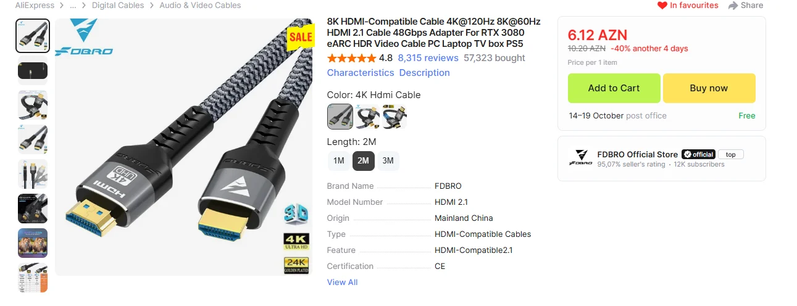Image resolution: width=797 pixels, height=306 pixels.
Task: Select the first gray cable color swatch
Action: point(340,117)
